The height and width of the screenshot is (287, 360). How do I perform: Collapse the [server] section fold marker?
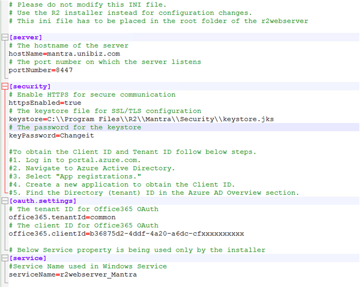click(5, 37)
